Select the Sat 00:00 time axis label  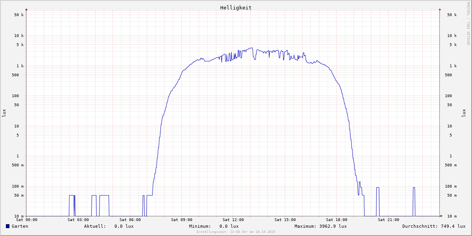coord(27,220)
